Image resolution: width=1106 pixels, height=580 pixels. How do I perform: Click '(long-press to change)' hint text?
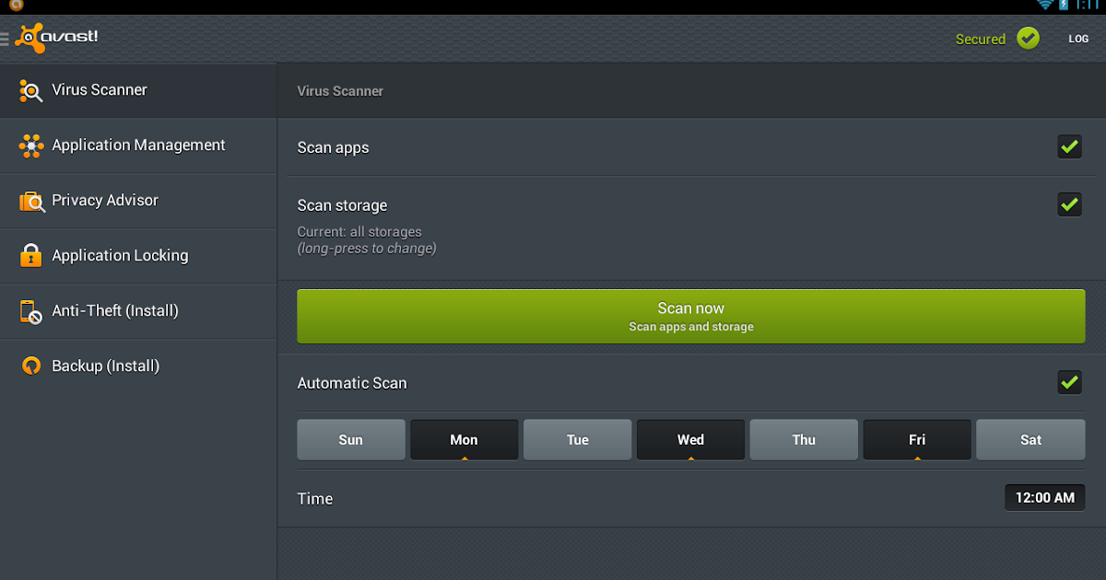click(367, 249)
